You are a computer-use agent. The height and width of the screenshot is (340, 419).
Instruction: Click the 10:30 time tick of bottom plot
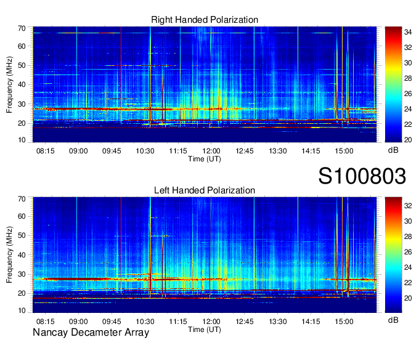point(145,322)
